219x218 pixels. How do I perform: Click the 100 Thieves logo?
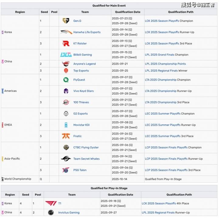[66, 102]
